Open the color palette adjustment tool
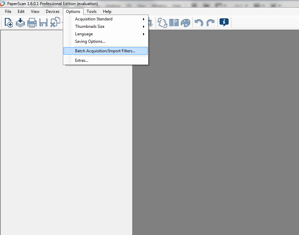299x235 pixels. [x=186, y=23]
